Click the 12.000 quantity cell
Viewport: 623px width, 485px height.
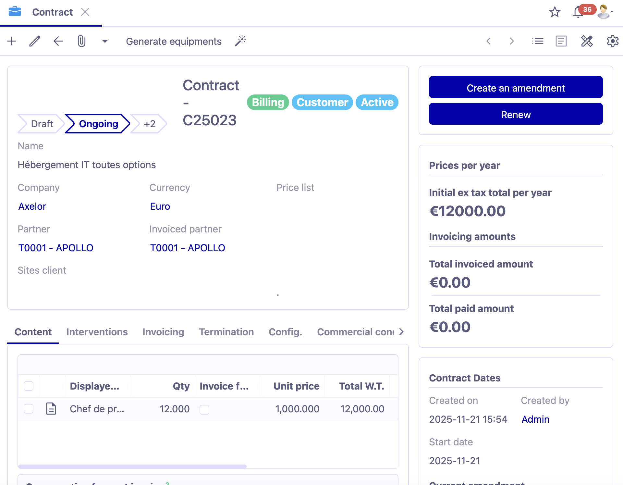pyautogui.click(x=163, y=409)
